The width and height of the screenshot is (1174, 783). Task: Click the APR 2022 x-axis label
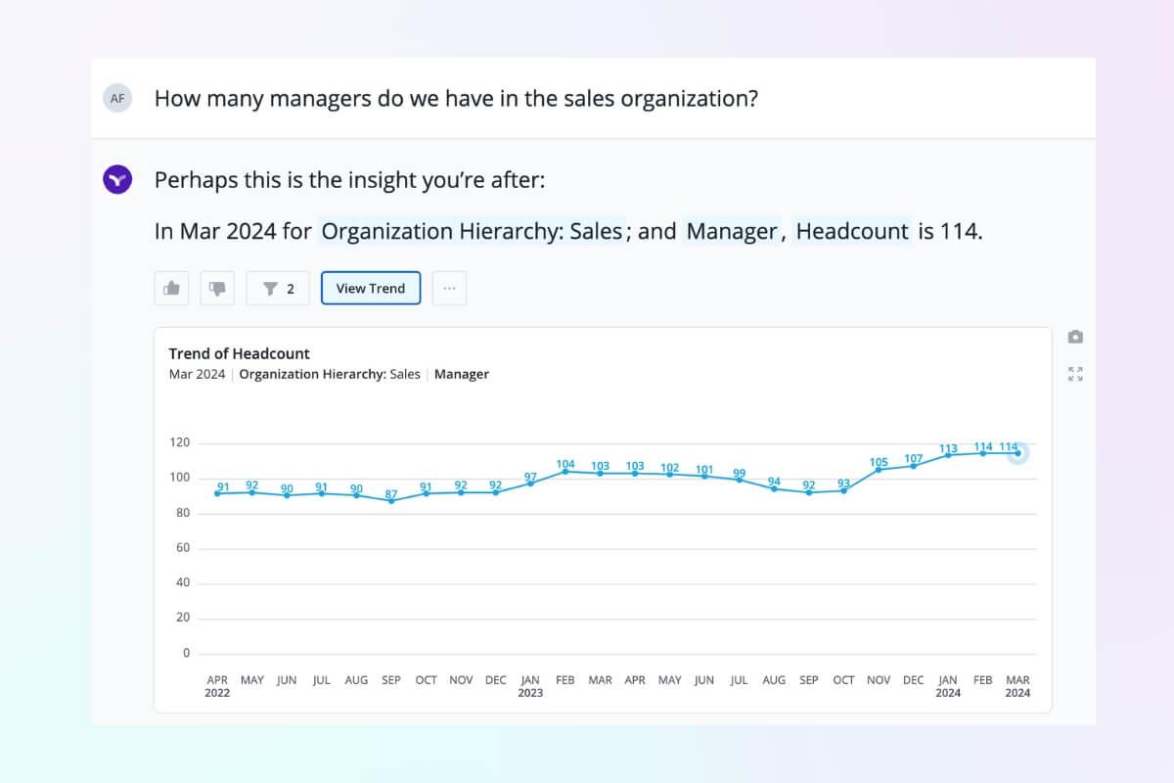[x=217, y=686]
